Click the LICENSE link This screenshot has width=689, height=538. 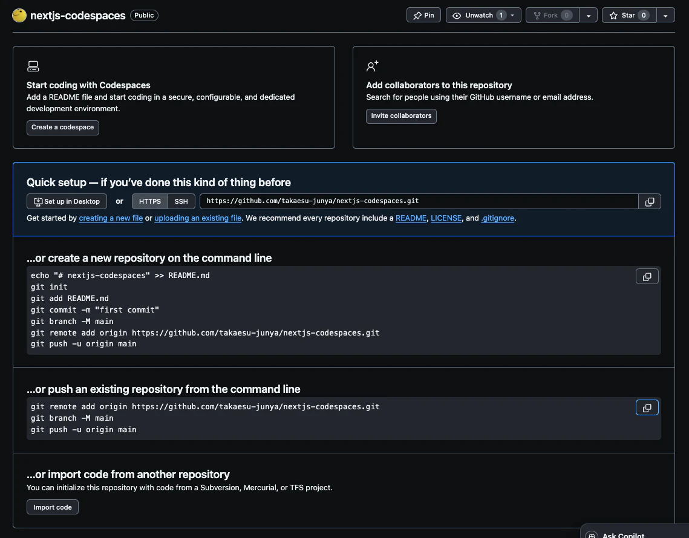446,218
